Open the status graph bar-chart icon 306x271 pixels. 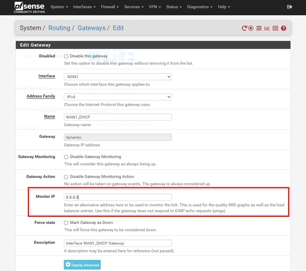[267, 28]
